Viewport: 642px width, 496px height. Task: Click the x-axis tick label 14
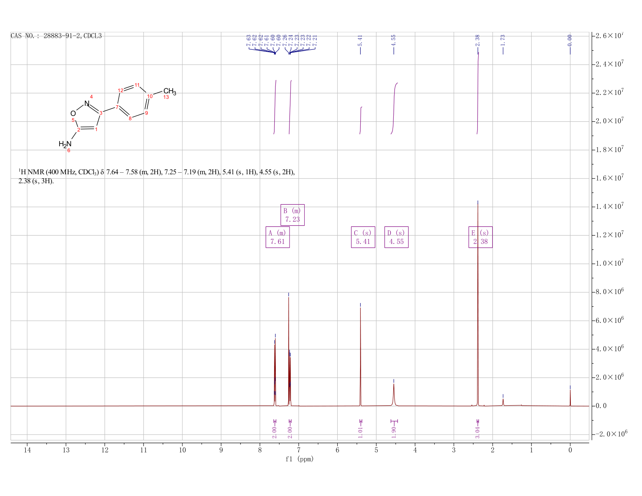click(x=27, y=450)
